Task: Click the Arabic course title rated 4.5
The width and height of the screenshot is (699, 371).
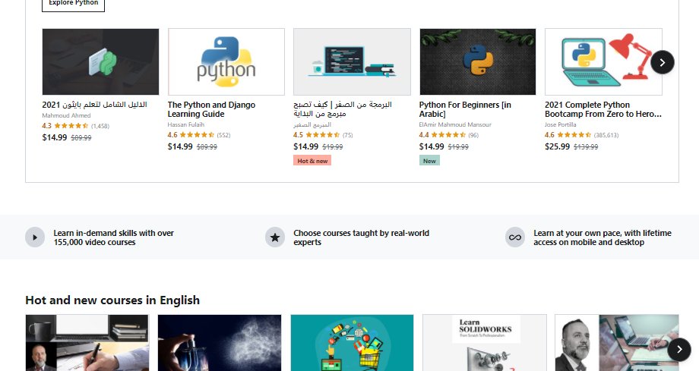Action: pyautogui.click(x=343, y=109)
